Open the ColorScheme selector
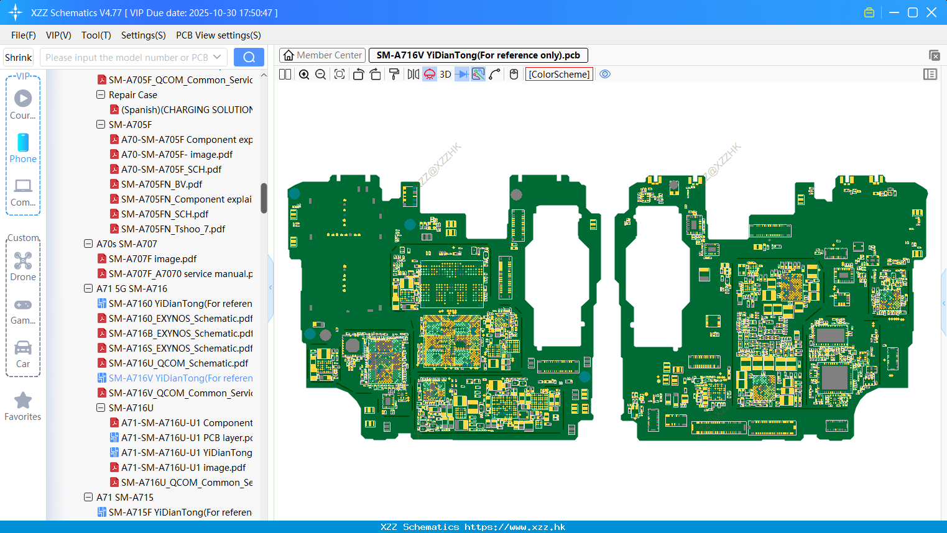 (560, 75)
